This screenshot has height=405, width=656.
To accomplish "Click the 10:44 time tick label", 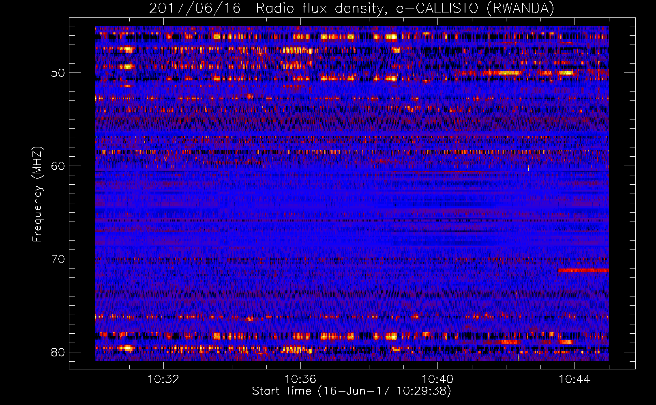I will 575,379.
